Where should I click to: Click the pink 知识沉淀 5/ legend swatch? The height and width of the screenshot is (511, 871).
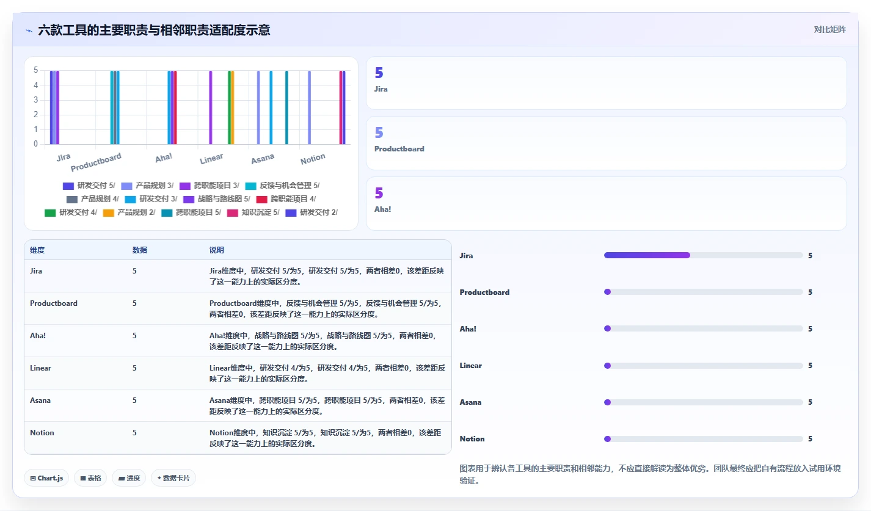pyautogui.click(x=233, y=212)
